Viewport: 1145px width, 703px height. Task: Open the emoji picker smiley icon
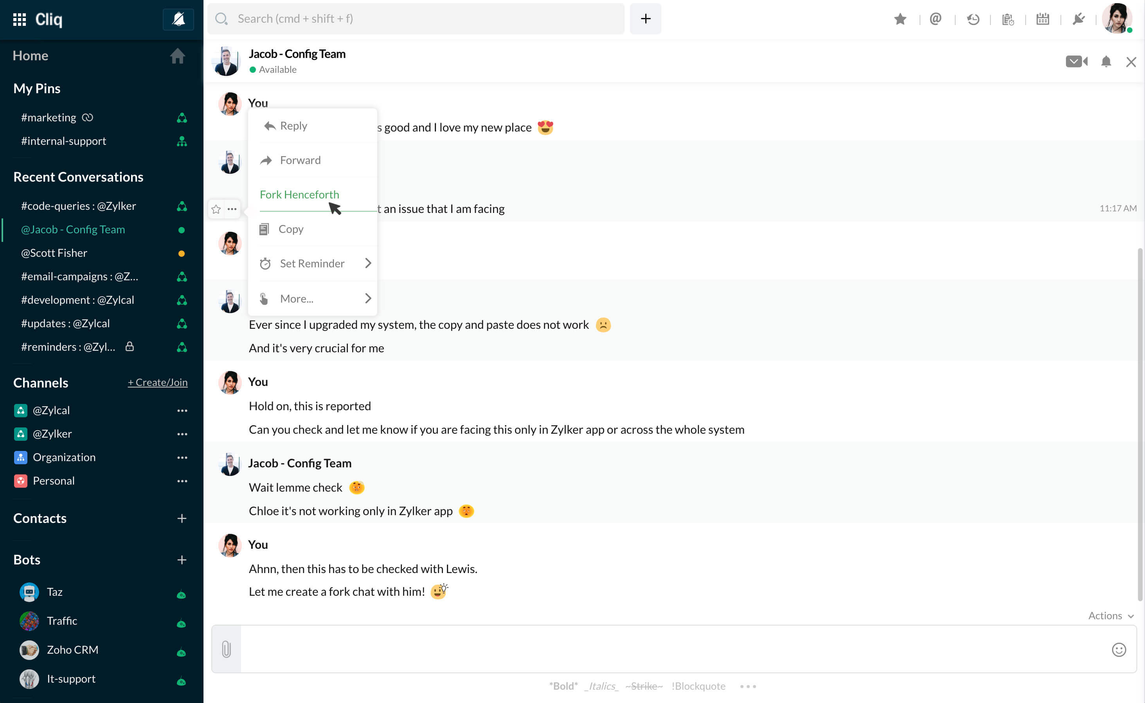1118,649
